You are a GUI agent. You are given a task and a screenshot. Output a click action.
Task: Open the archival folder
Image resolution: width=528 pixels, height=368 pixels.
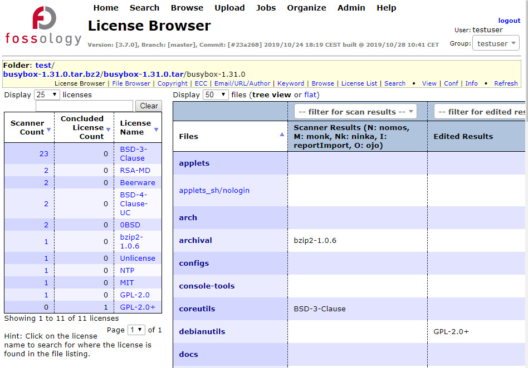(195, 240)
